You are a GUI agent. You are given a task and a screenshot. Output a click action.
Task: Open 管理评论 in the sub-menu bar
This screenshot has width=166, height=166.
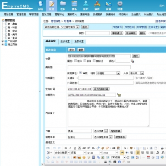point(59,14)
